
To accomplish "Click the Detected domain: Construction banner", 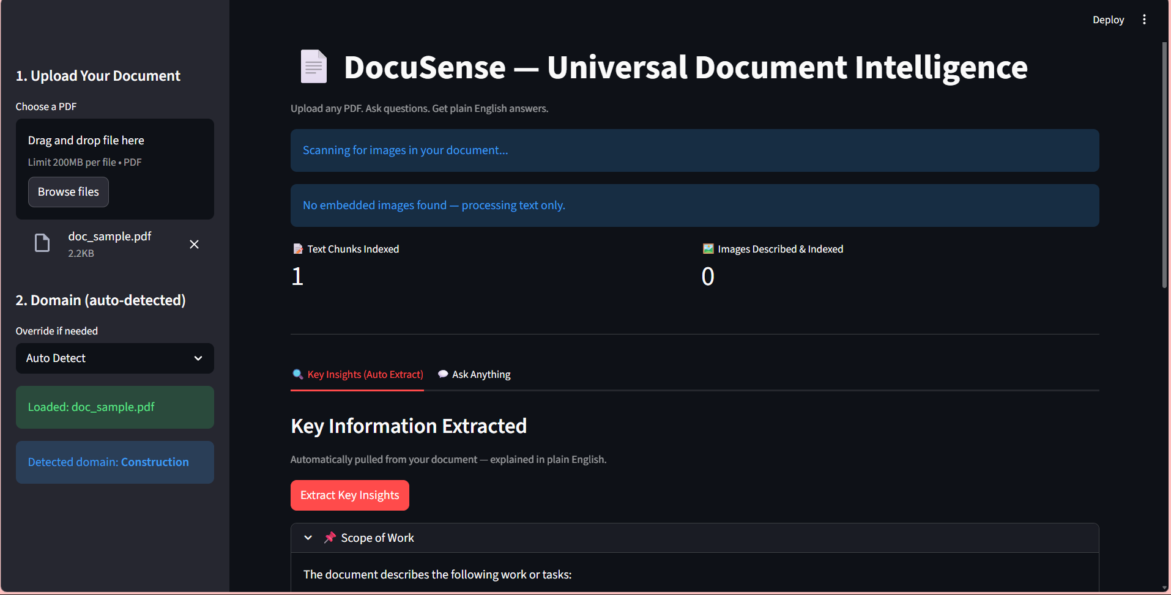I will [114, 462].
